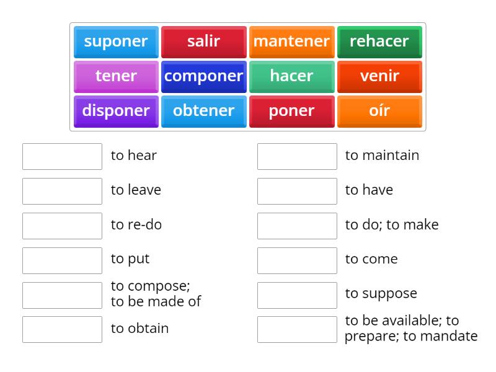The width and height of the screenshot is (496, 372).
Task: Click the blank box next to 'to re-do'
Action: [62, 226]
